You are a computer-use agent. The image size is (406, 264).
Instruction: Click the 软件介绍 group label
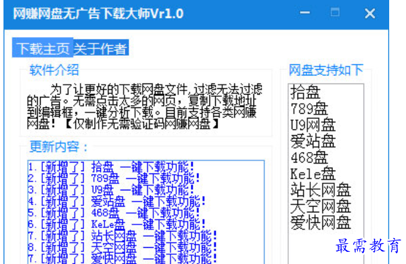tap(54, 70)
